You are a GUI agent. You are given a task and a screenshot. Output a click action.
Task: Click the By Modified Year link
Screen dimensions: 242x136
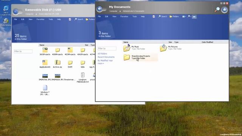105,60
